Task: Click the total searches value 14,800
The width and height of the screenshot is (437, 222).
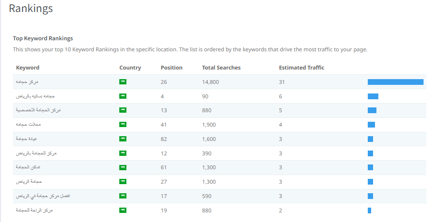Action: (211, 82)
